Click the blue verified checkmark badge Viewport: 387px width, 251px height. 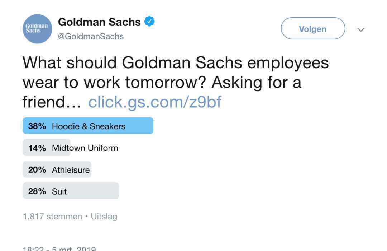(x=149, y=22)
